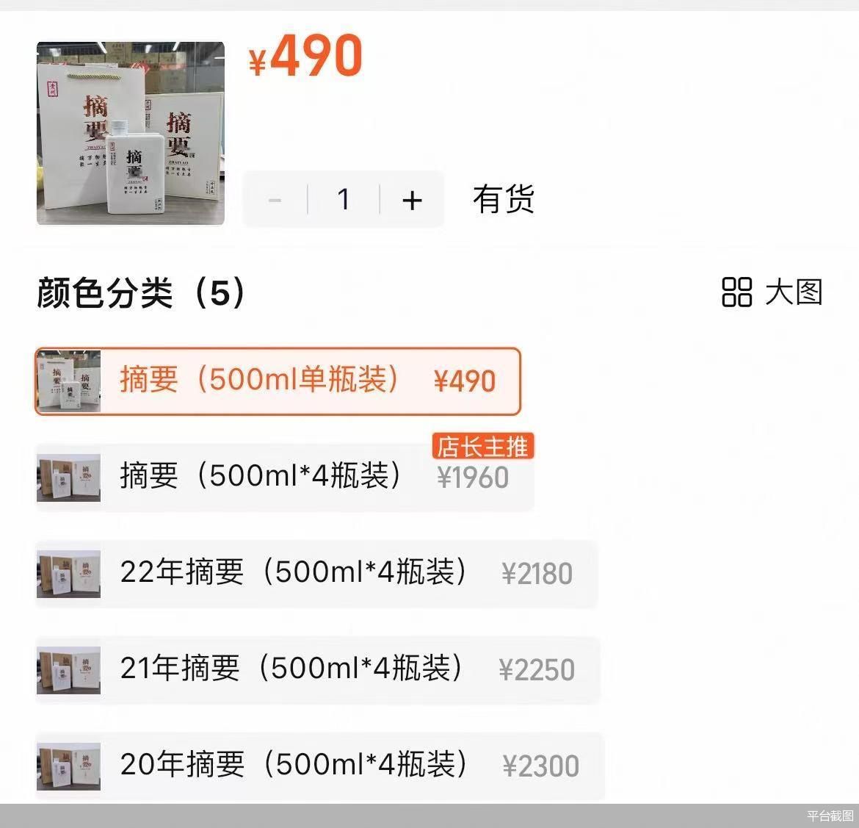Open the main product image of 摘要 liquor
The image size is (859, 828).
pos(131,133)
